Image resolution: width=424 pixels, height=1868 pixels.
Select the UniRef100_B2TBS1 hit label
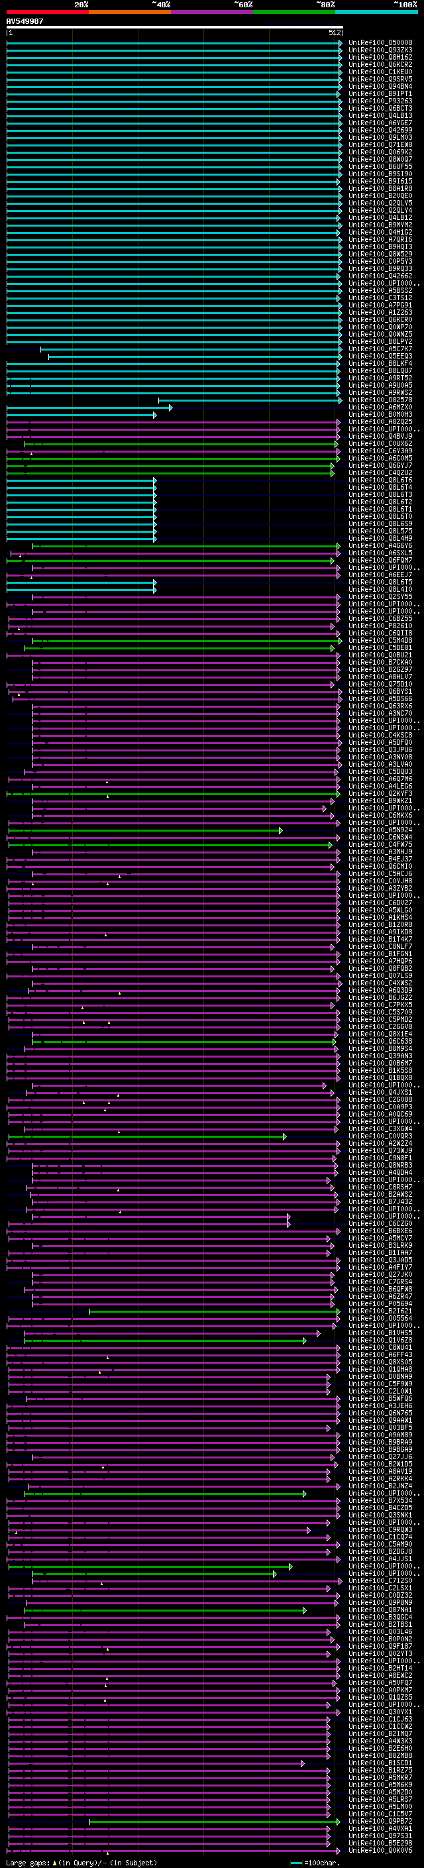380,1625
